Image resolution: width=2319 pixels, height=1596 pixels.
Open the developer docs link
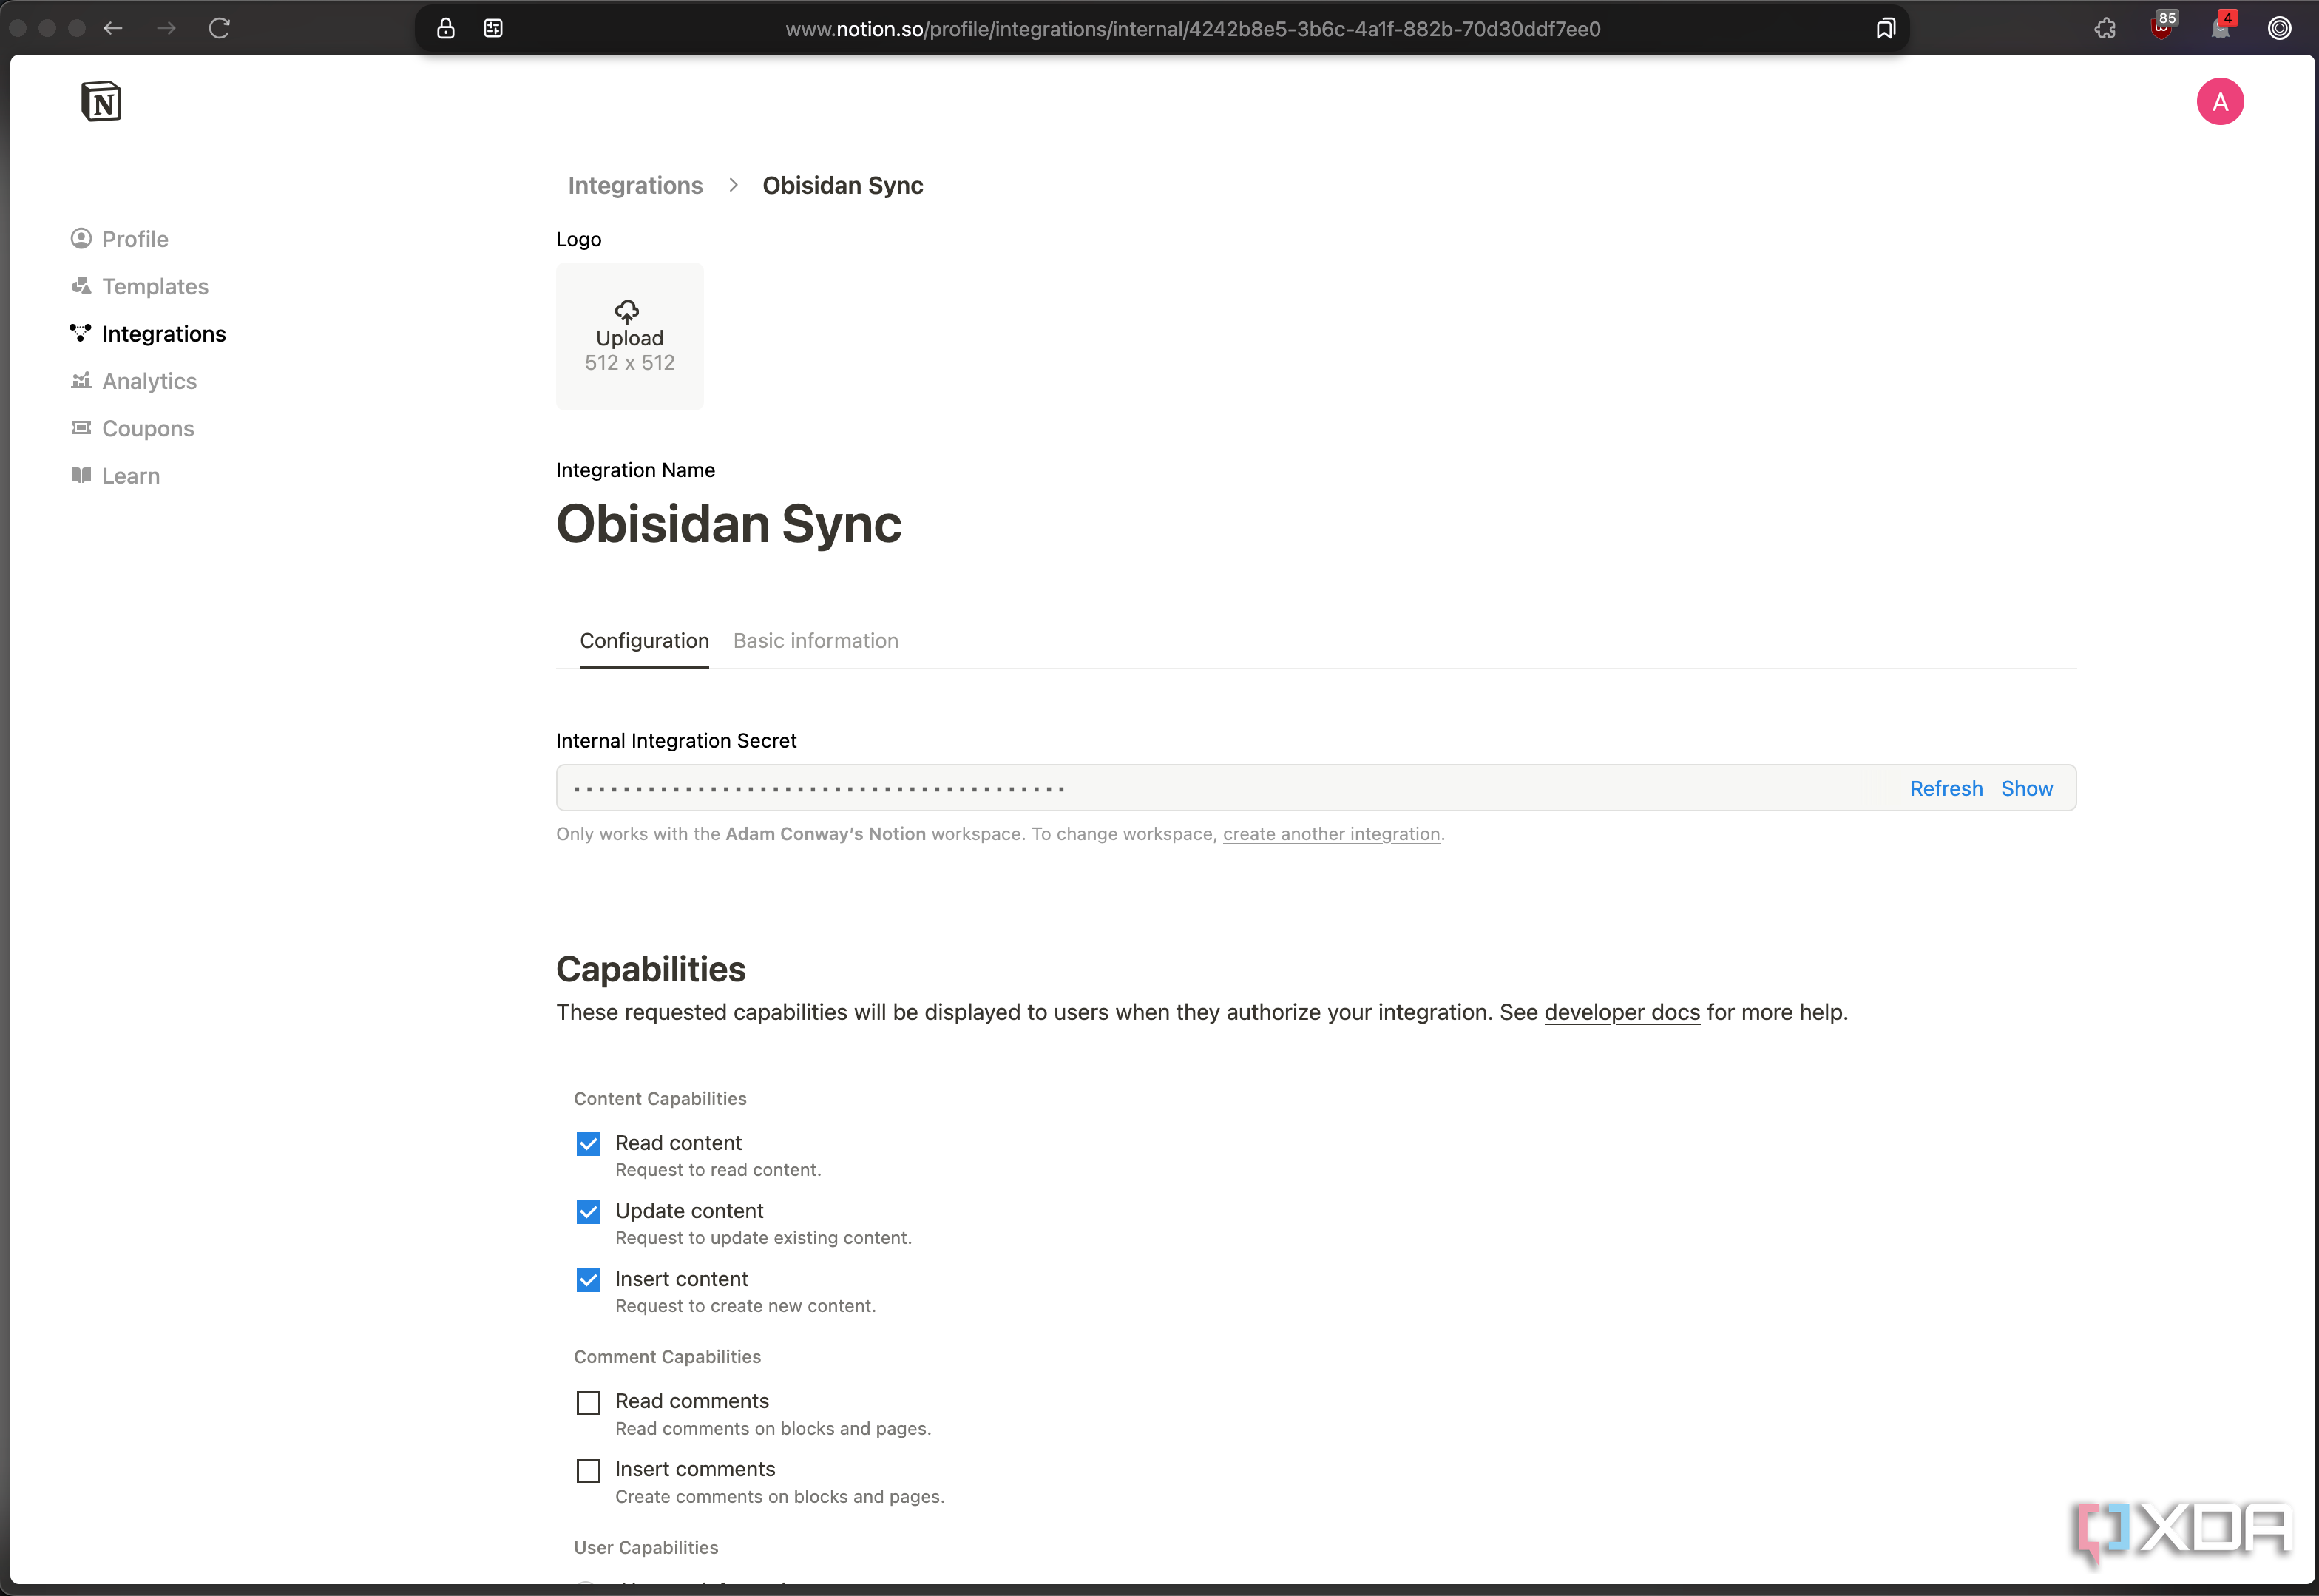point(1621,1012)
